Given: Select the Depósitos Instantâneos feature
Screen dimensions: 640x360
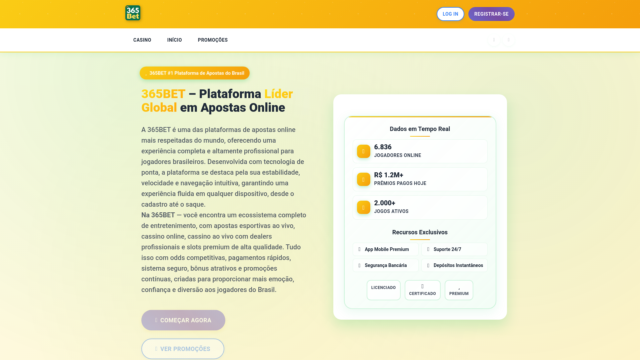Looking at the screenshot, I should pos(454,265).
